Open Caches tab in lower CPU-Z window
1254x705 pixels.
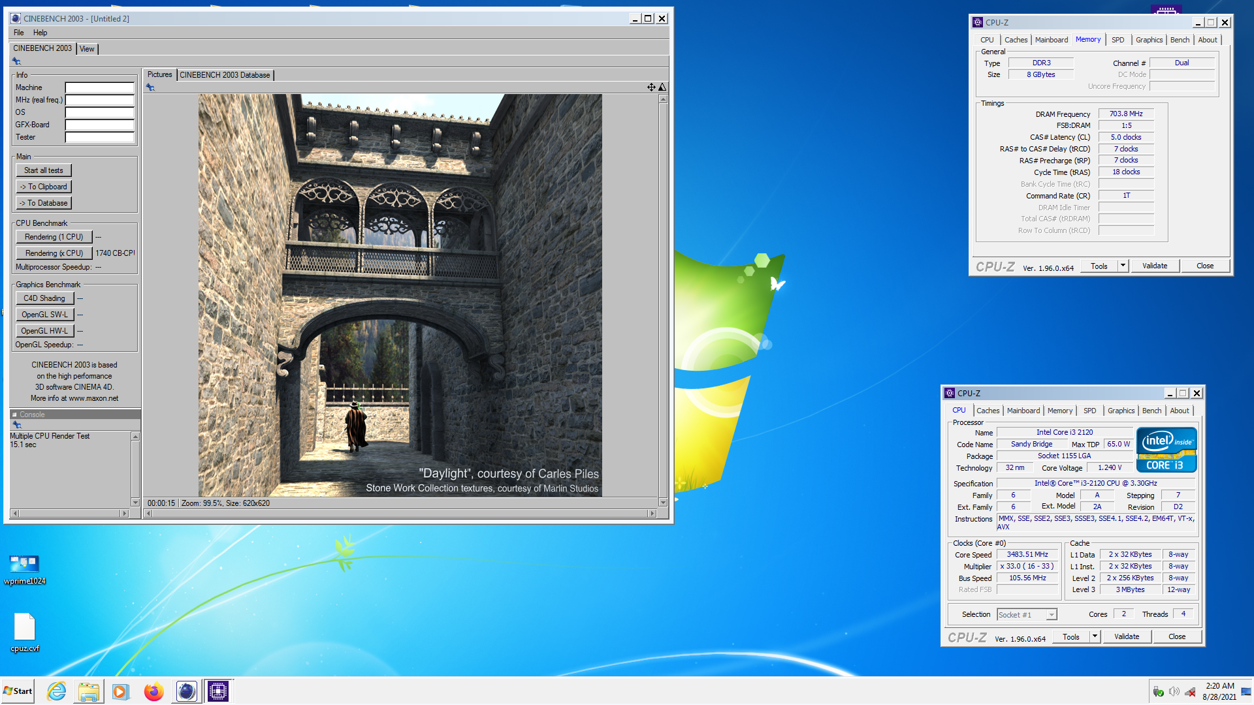click(988, 411)
